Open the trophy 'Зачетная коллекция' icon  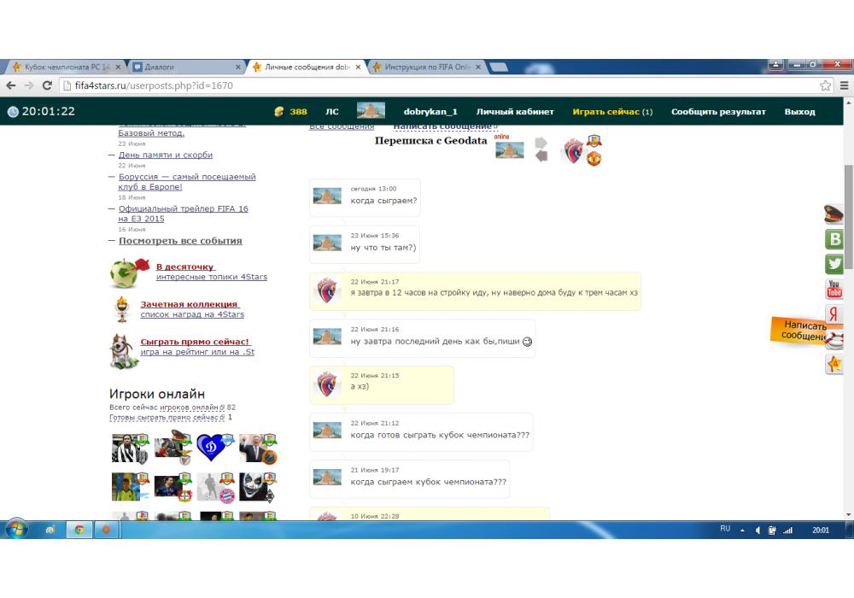[123, 308]
